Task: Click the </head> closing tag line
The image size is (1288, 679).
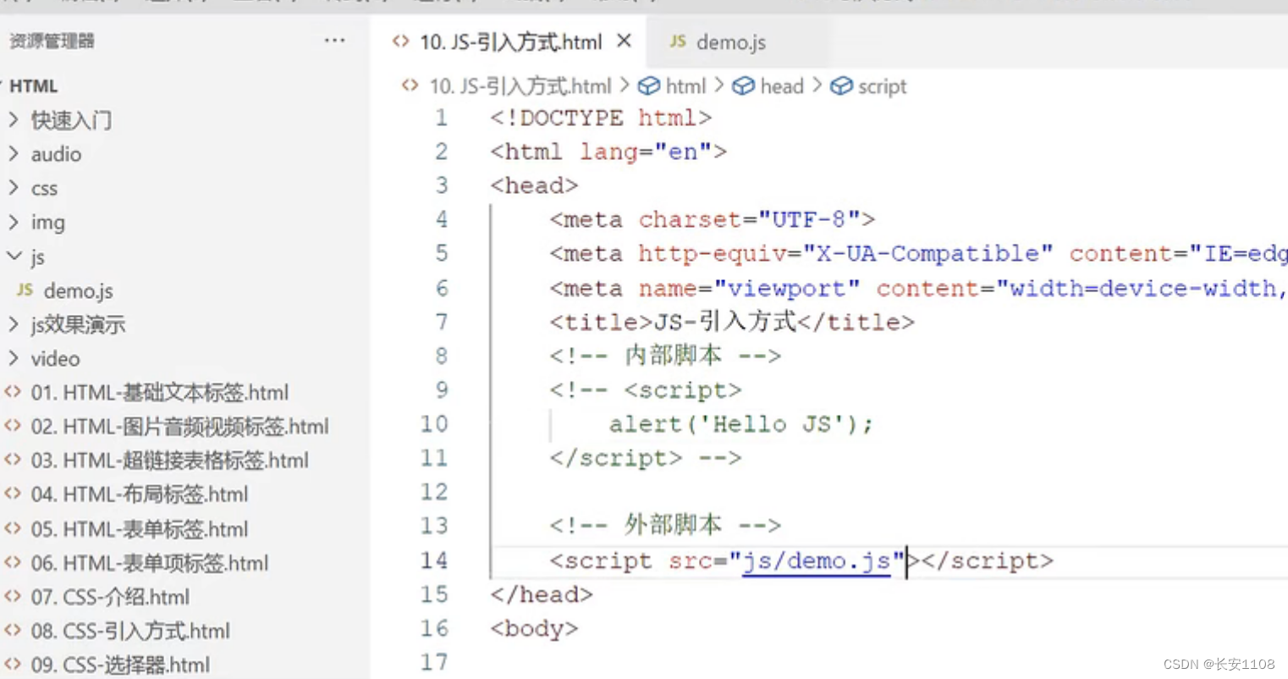Action: coord(542,594)
